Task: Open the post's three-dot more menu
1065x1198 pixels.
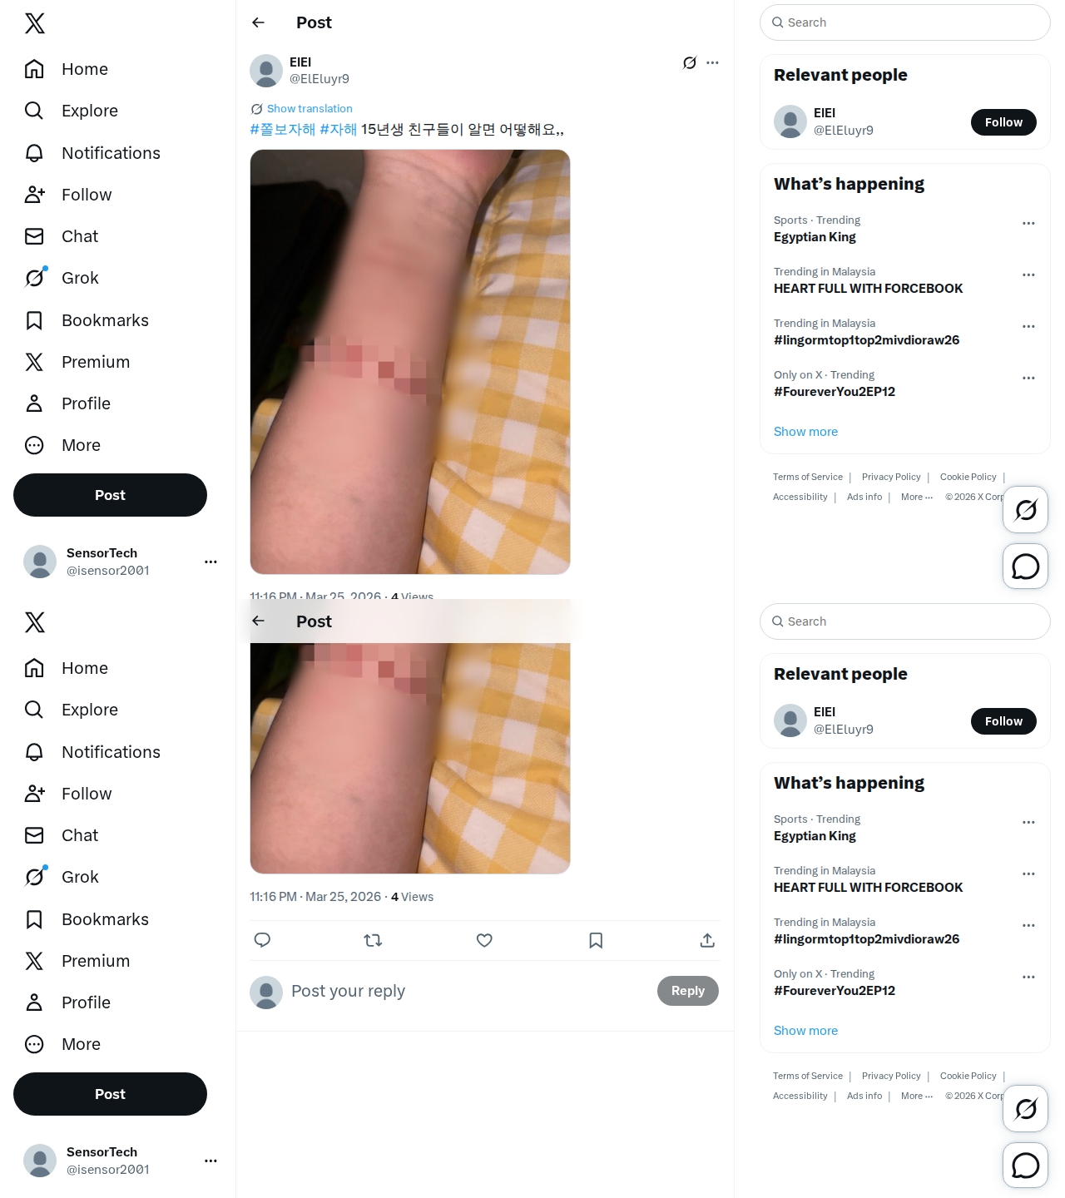Action: click(712, 62)
